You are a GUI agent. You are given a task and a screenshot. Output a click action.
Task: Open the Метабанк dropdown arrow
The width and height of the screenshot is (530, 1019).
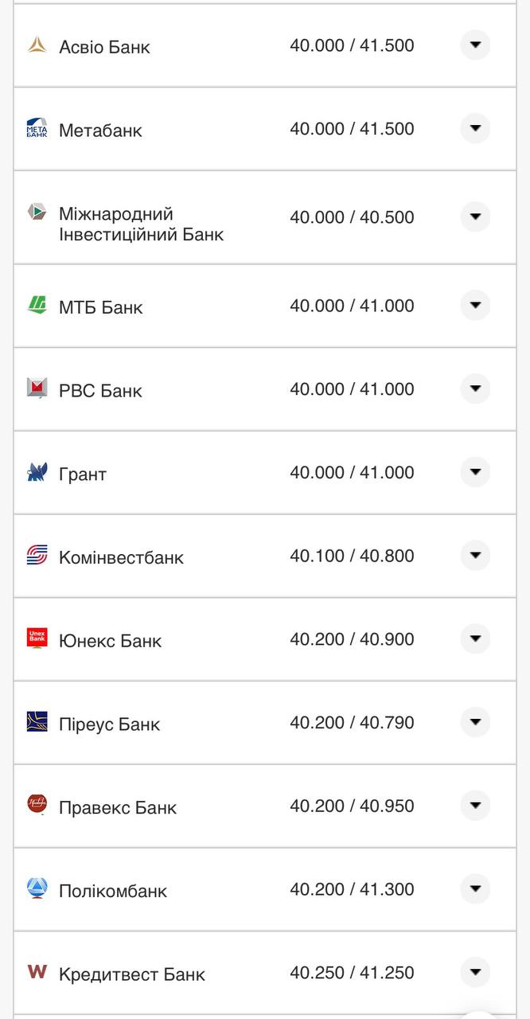[x=475, y=128]
